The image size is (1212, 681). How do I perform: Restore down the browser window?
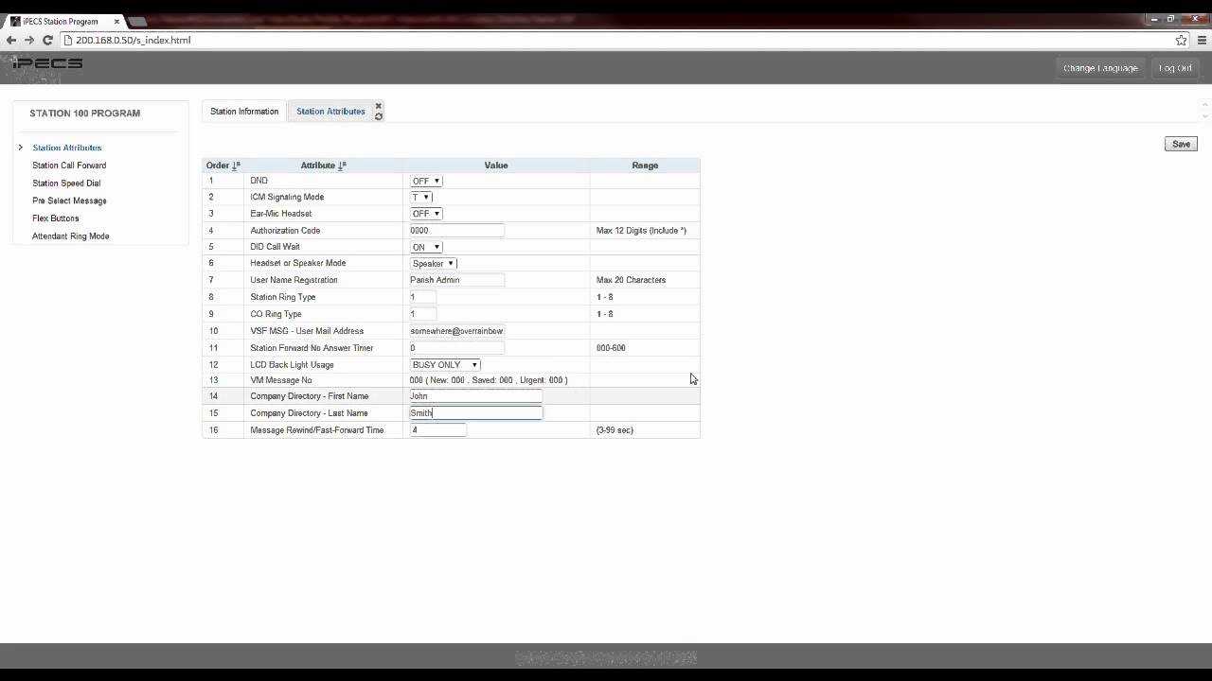tap(1170, 19)
